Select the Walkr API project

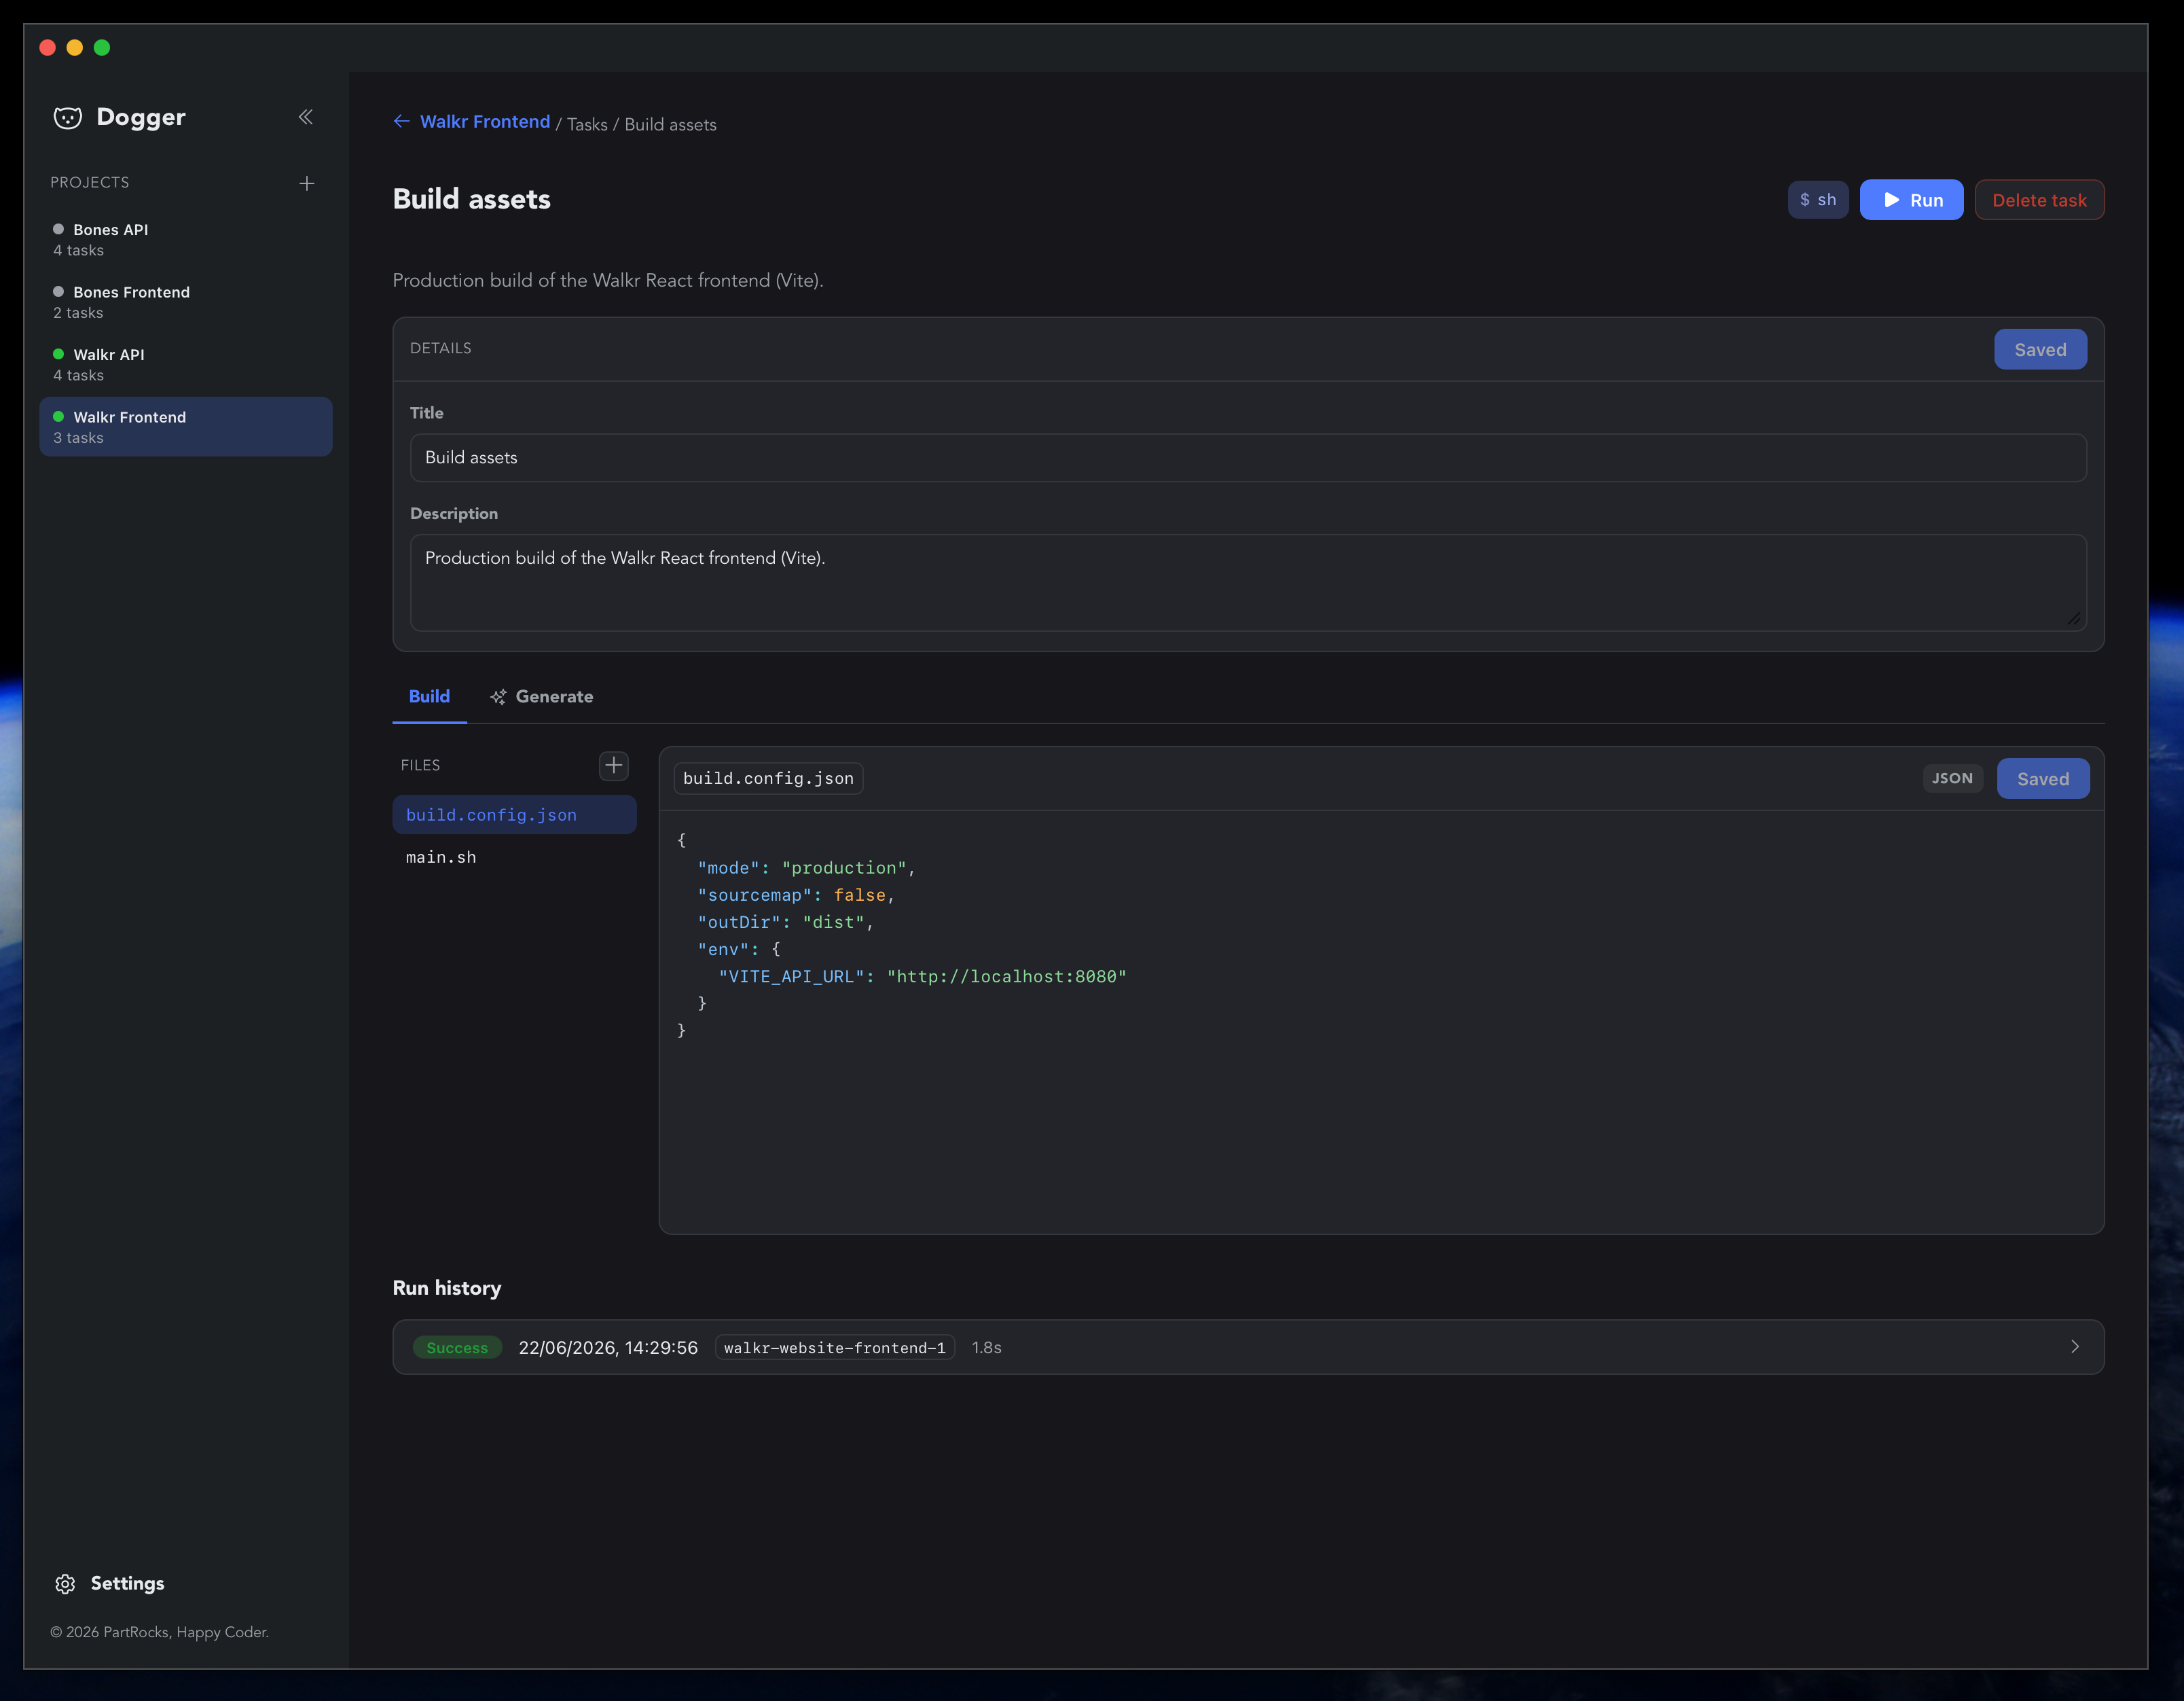click(186, 364)
